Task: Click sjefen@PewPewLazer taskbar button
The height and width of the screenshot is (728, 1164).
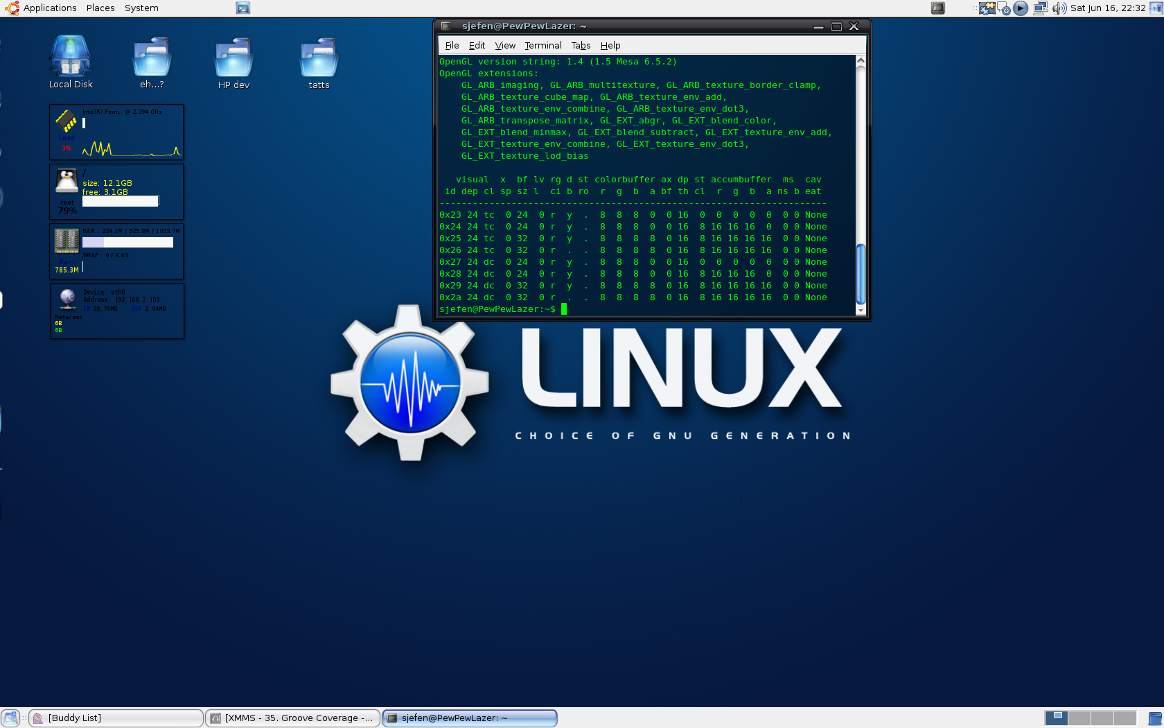Action: point(470,718)
